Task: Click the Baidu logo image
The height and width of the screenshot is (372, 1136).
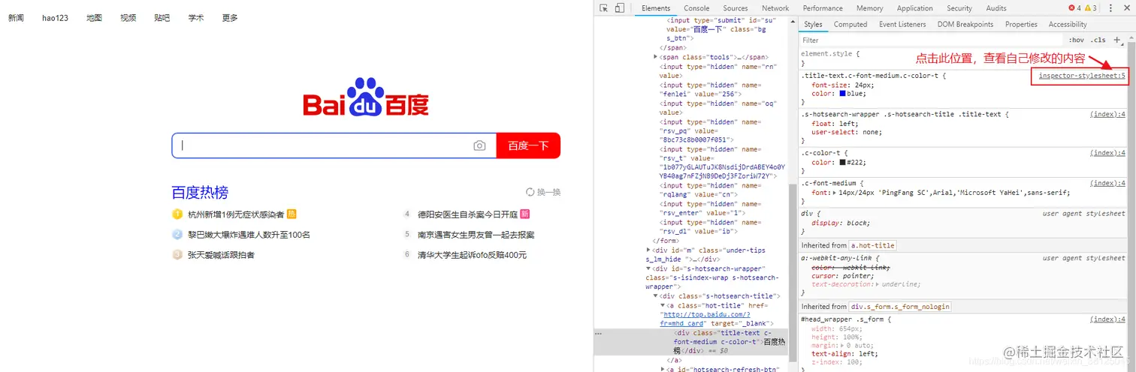Action: coord(366,97)
